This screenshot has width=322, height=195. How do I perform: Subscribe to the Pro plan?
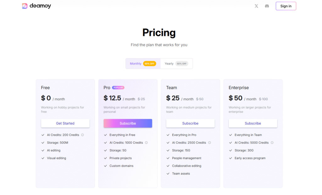128,123
